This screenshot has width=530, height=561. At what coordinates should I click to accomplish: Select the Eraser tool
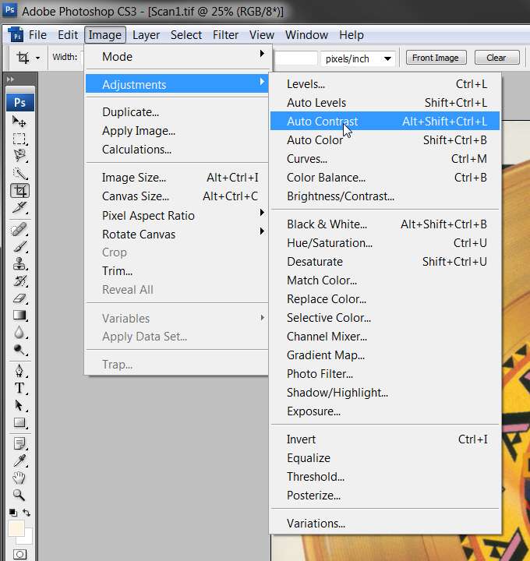pyautogui.click(x=19, y=298)
